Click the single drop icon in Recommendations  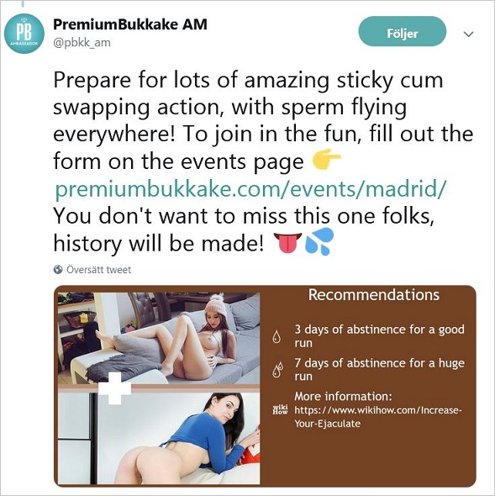point(276,336)
